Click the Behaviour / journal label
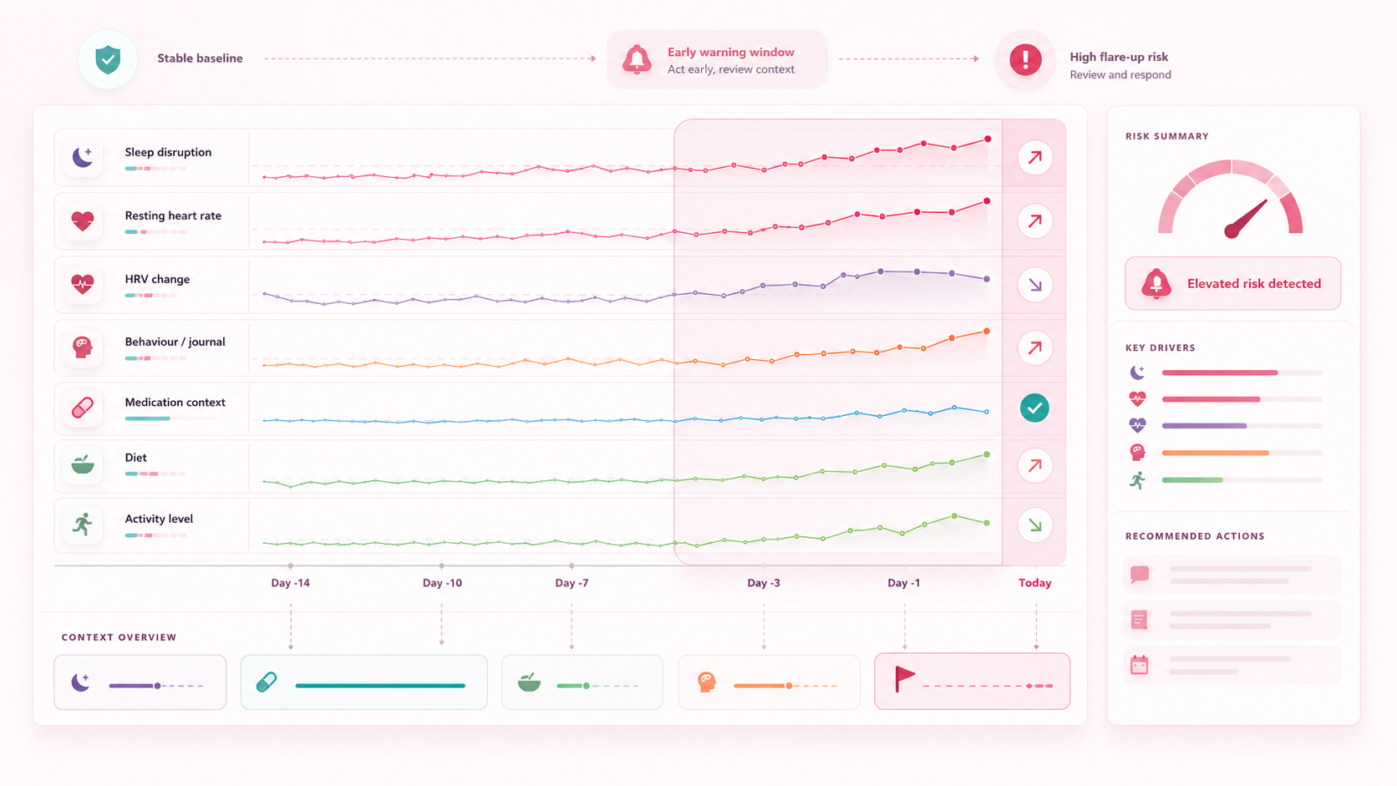This screenshot has height=786, width=1397. (175, 342)
